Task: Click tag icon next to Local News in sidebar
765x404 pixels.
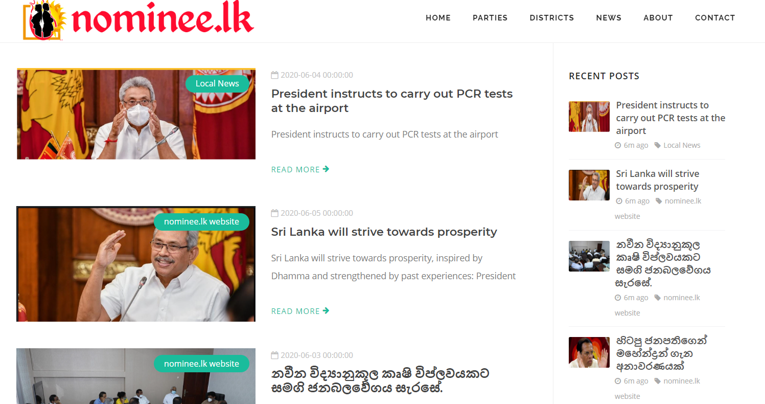Action: point(658,145)
